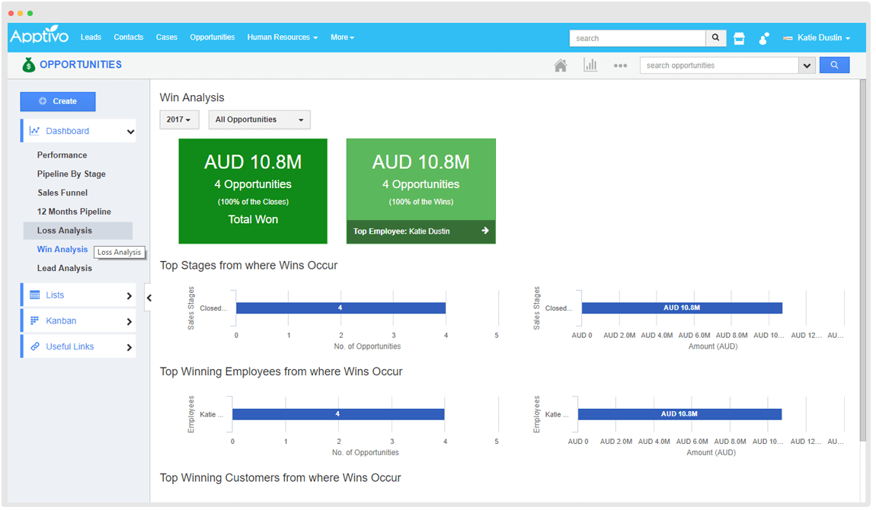876x510 pixels.
Task: Click the search opportunities input field
Action: click(716, 65)
